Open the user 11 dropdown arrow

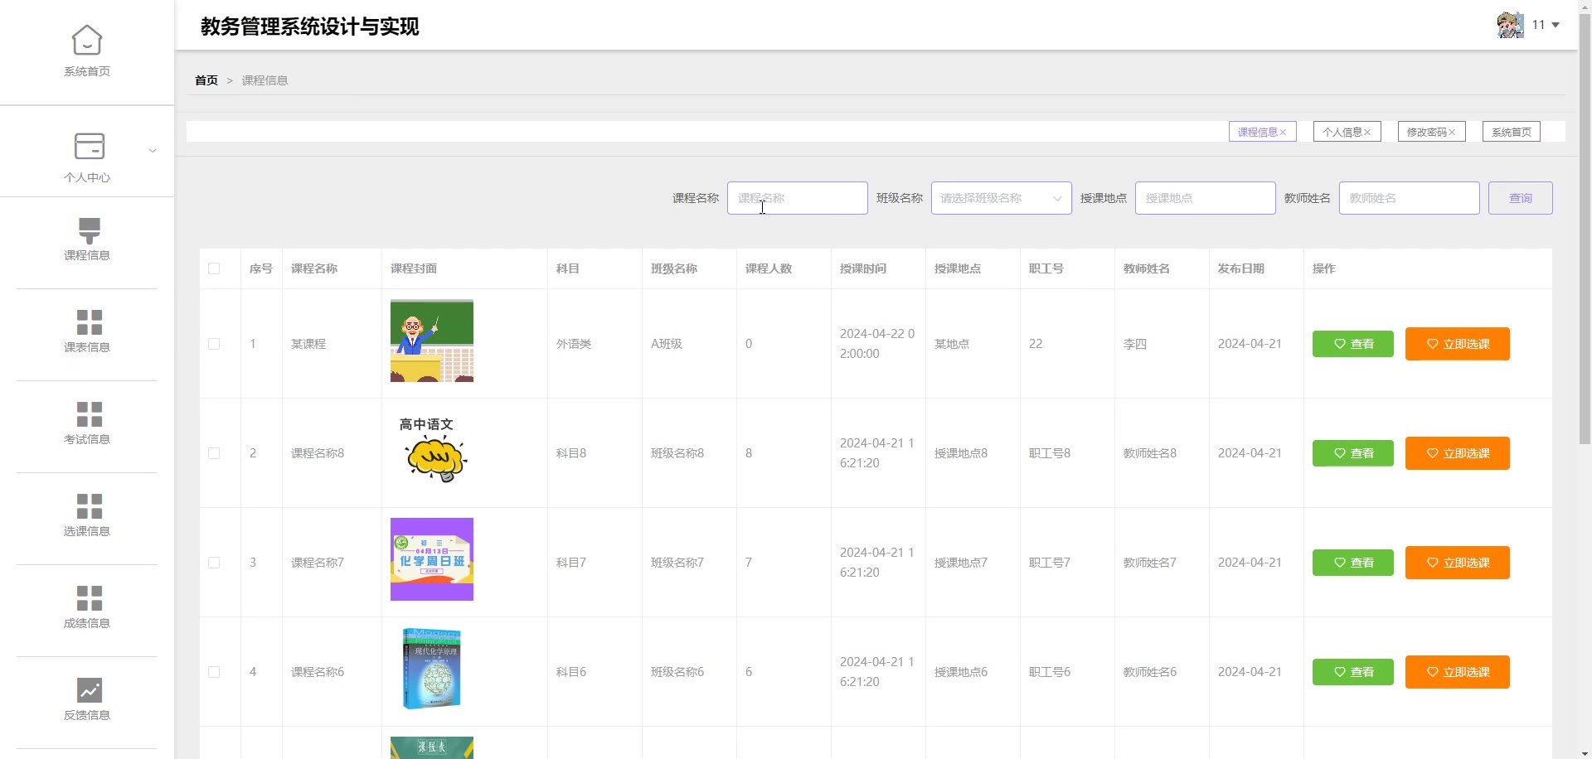tap(1556, 25)
